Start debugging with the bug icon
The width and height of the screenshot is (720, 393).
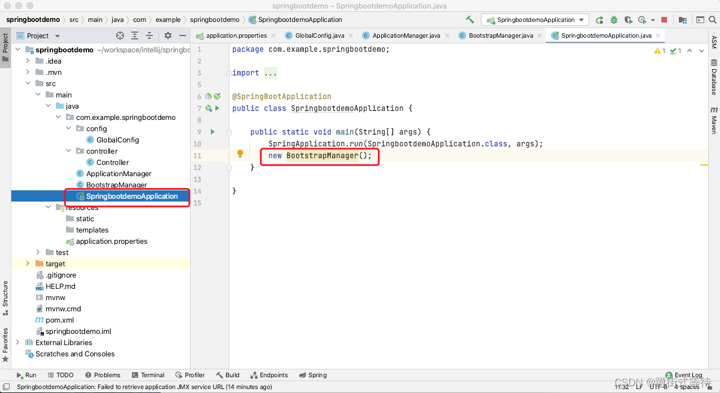click(x=614, y=20)
